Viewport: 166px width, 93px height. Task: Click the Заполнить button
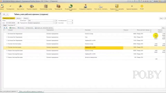pos(21,28)
